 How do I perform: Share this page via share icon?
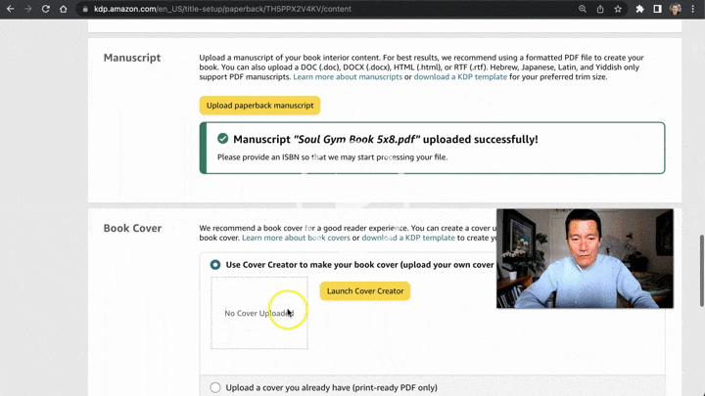[600, 9]
